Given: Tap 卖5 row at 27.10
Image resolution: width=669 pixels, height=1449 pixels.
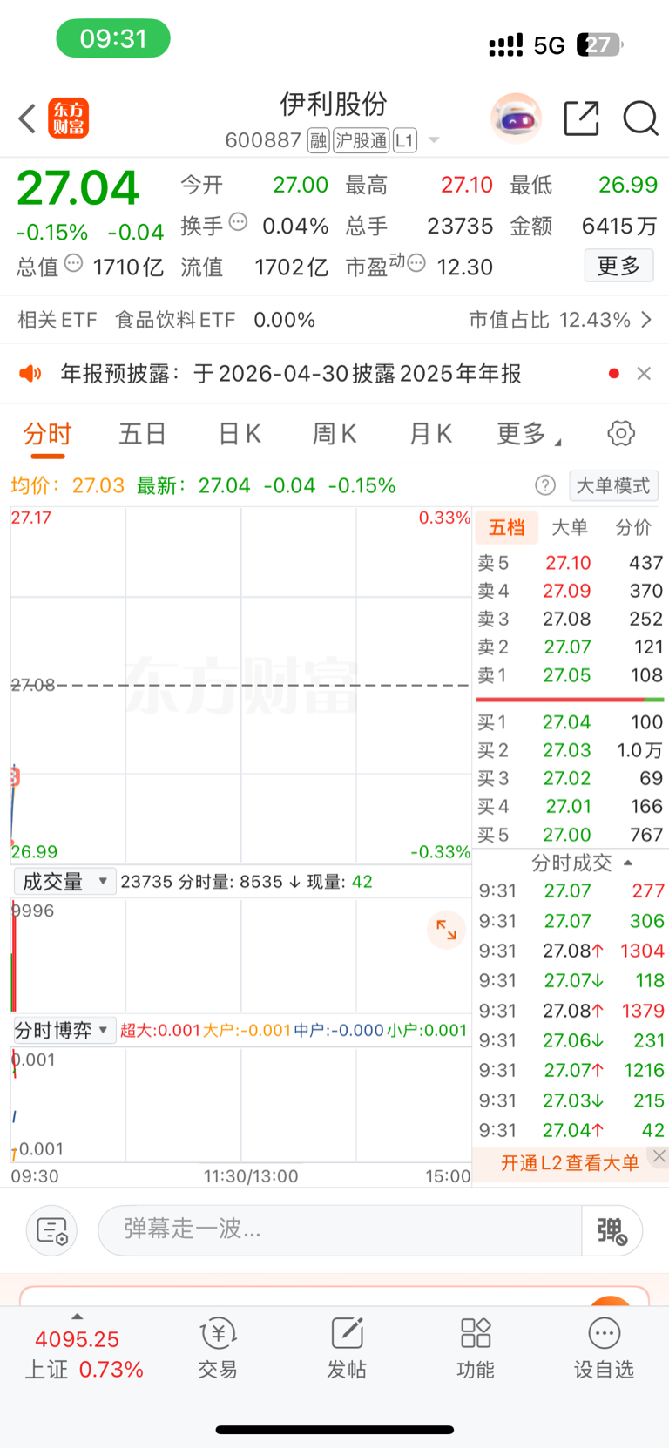Looking at the screenshot, I should click(571, 563).
